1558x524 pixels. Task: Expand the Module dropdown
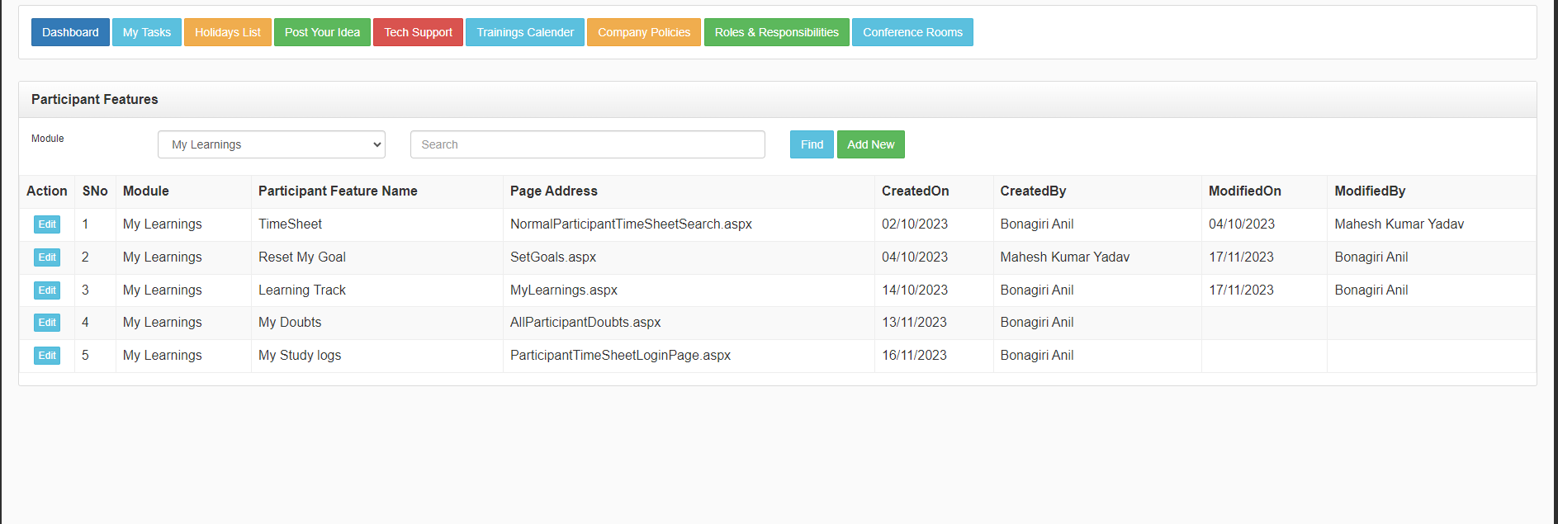tap(271, 144)
